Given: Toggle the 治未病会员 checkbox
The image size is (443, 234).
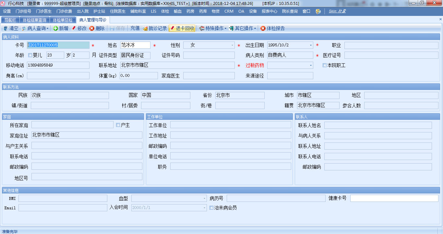Looking at the screenshot, I should pyautogui.click(x=211, y=208).
